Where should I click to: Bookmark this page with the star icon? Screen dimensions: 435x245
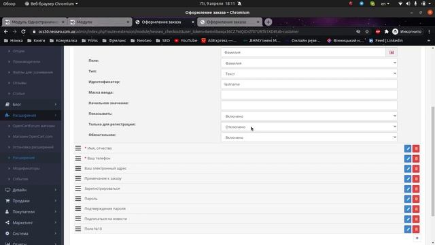point(367,32)
